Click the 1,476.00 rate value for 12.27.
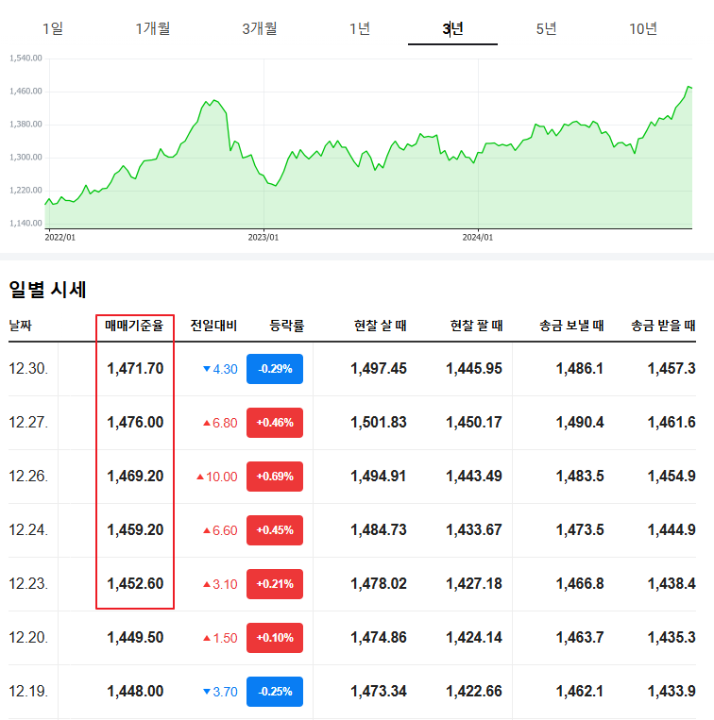This screenshot has height=720, width=714. pyautogui.click(x=135, y=423)
